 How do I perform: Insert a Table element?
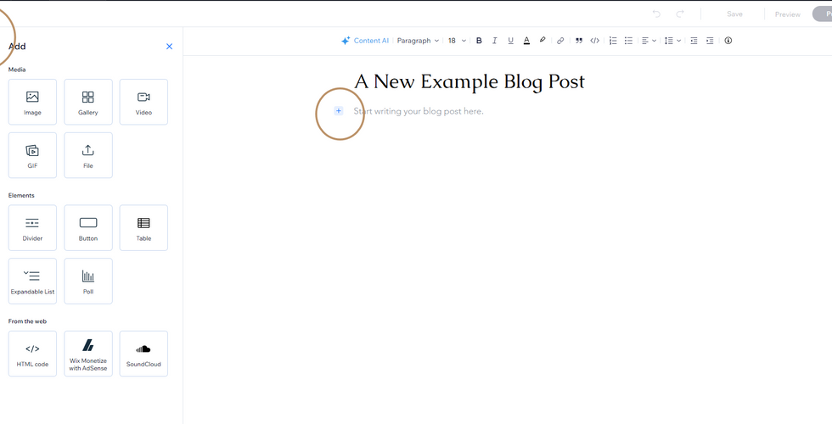[x=143, y=228]
